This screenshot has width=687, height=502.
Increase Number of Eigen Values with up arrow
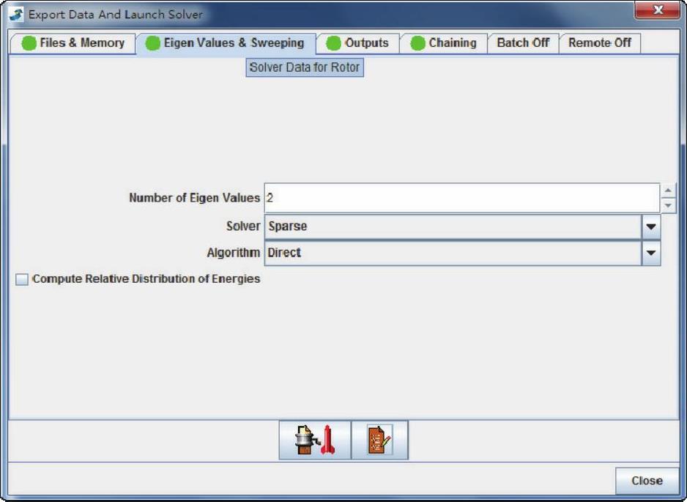click(668, 191)
